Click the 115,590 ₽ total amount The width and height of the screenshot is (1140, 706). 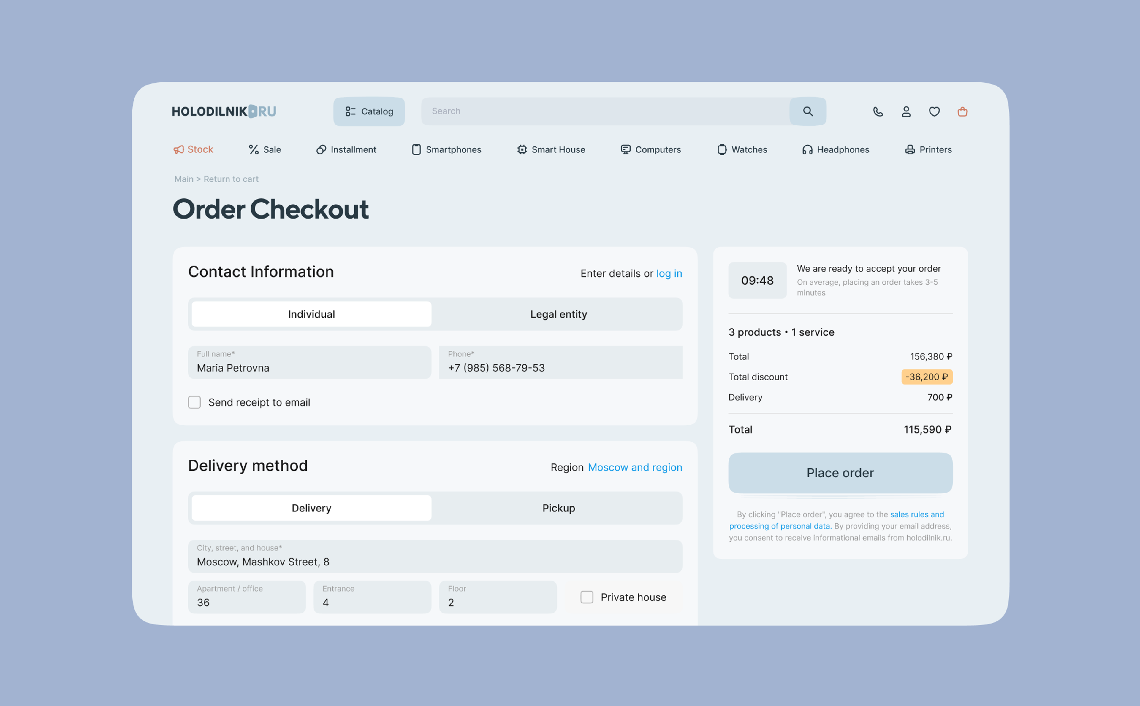point(927,430)
